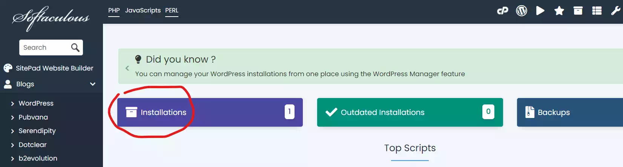Open the star ratings icon
The width and height of the screenshot is (623, 167).
(x=559, y=11)
